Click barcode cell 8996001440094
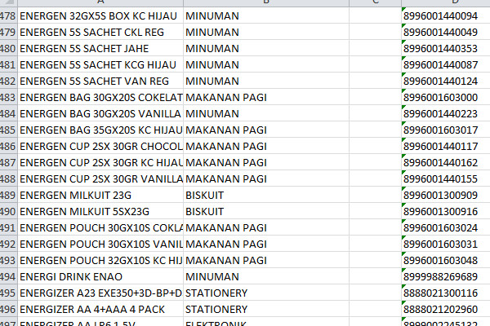 [x=446, y=15]
